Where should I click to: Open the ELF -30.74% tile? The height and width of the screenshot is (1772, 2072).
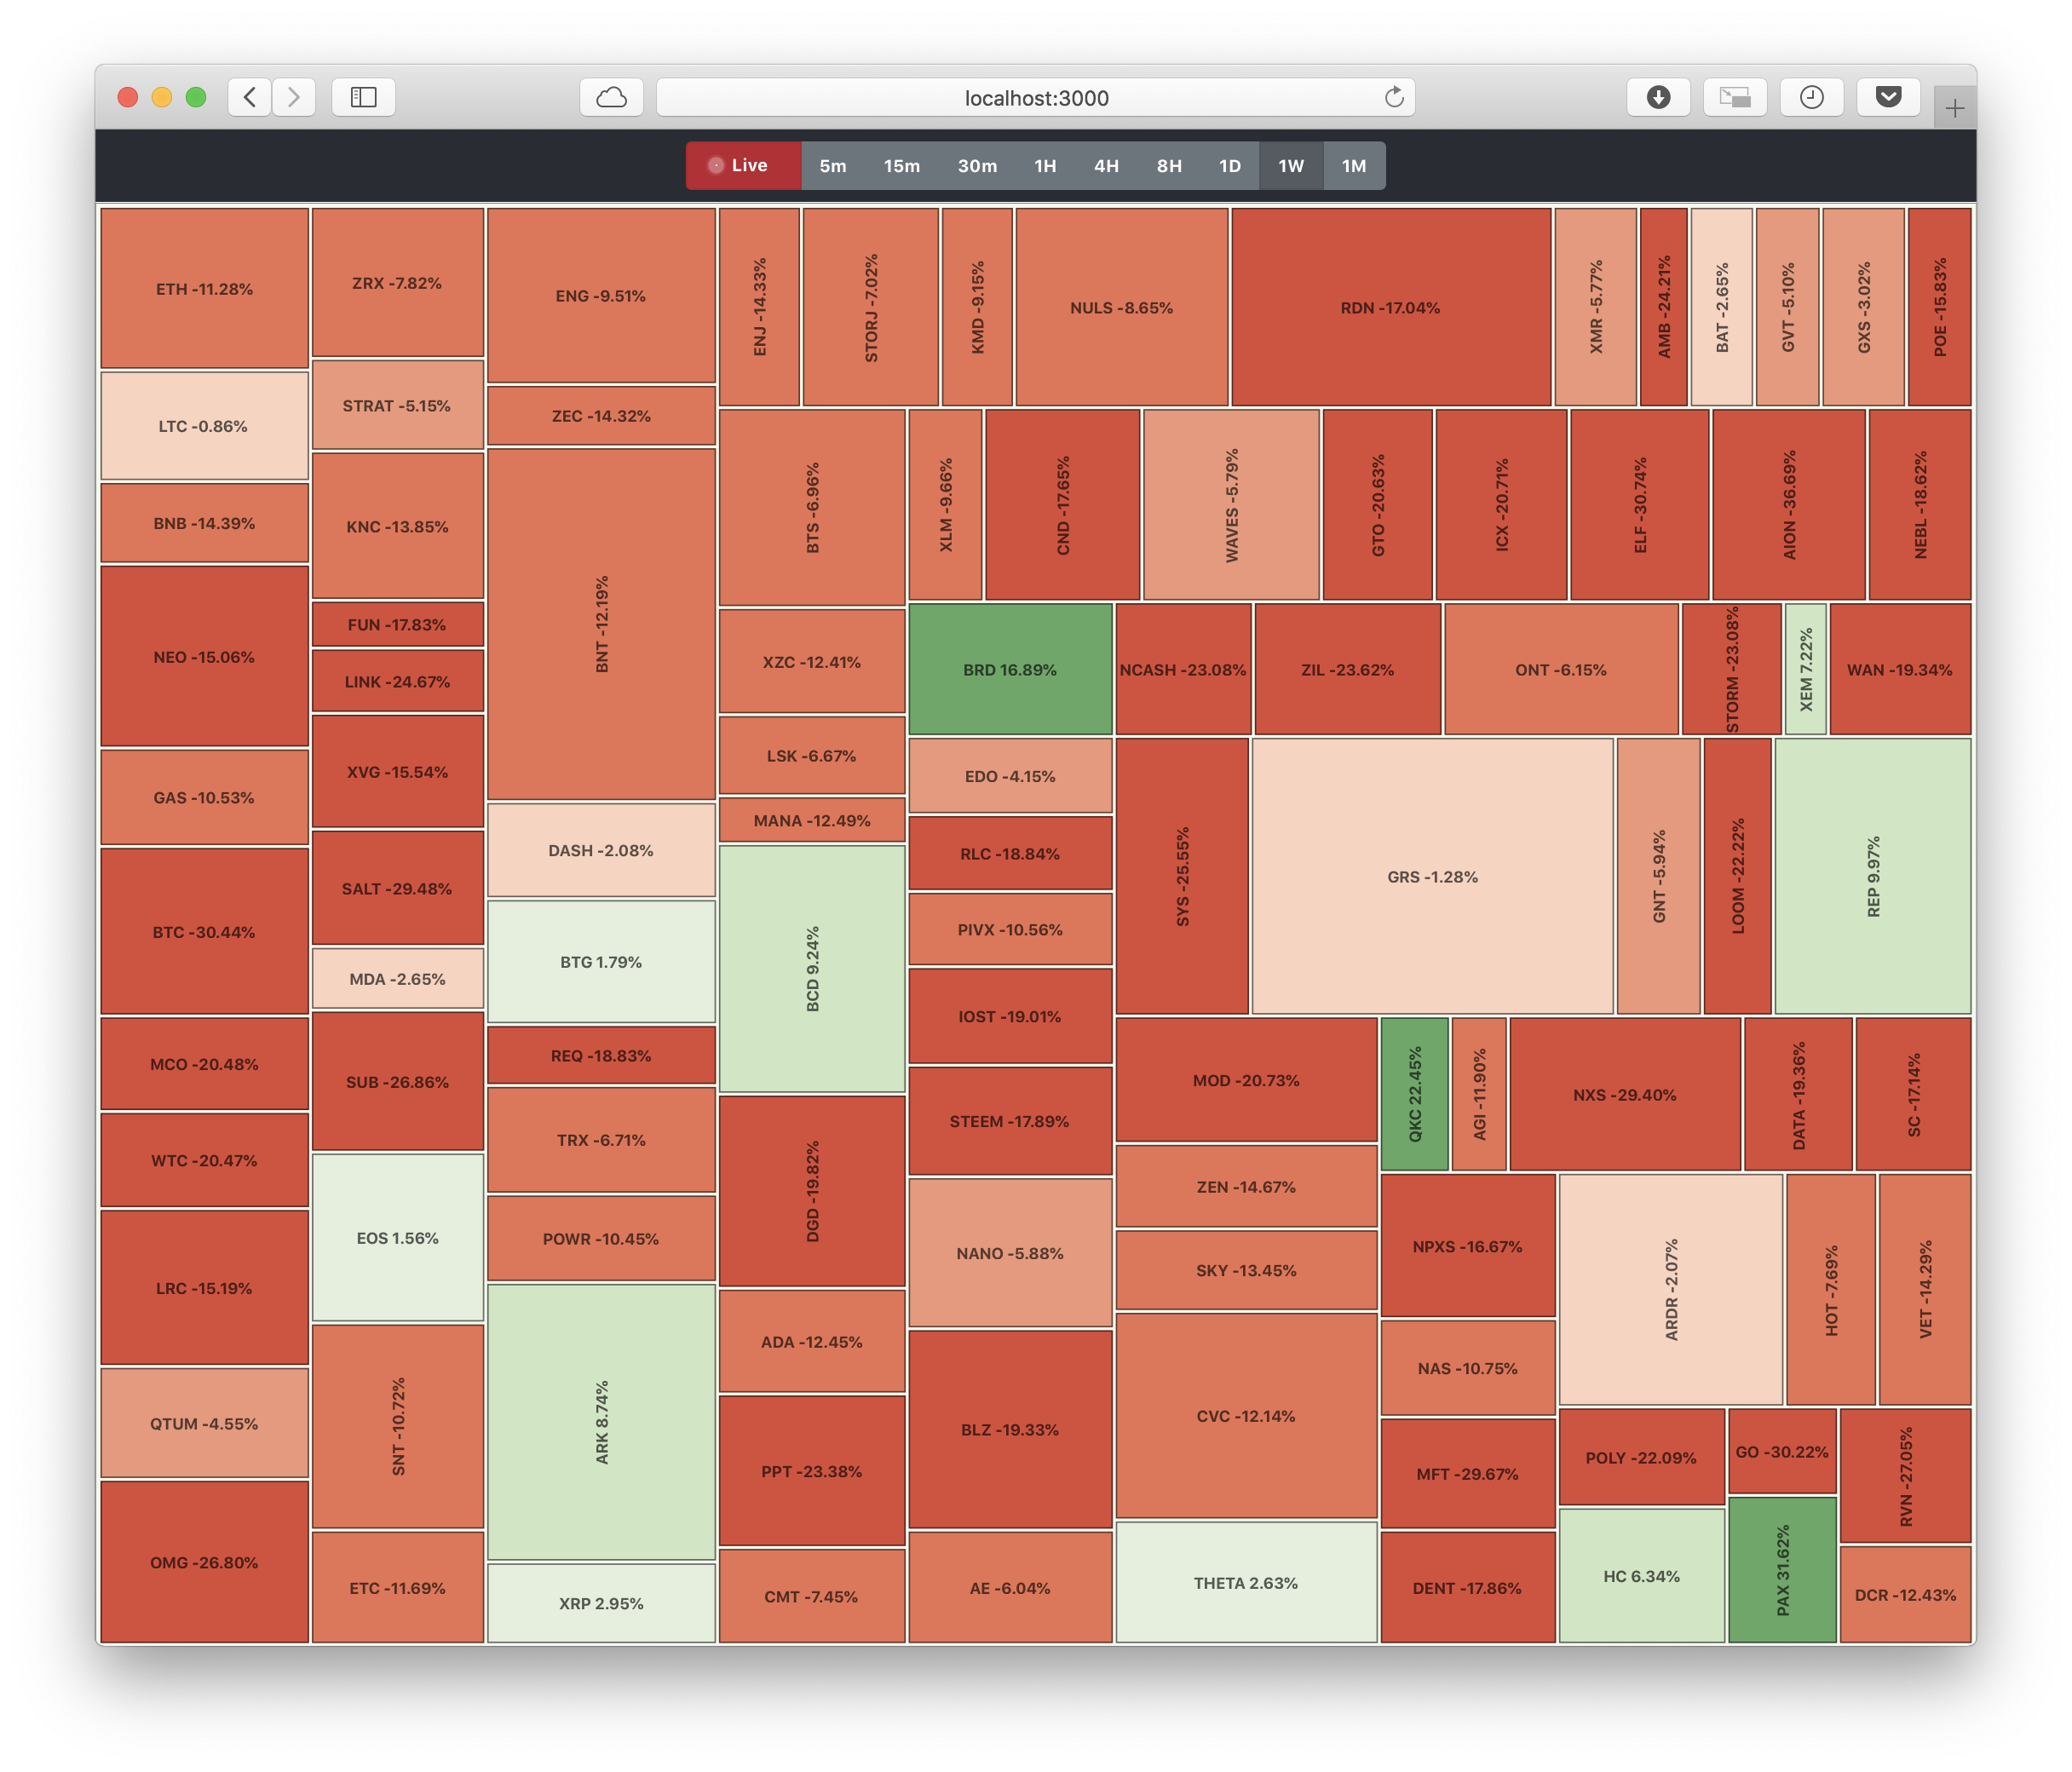coord(1640,504)
